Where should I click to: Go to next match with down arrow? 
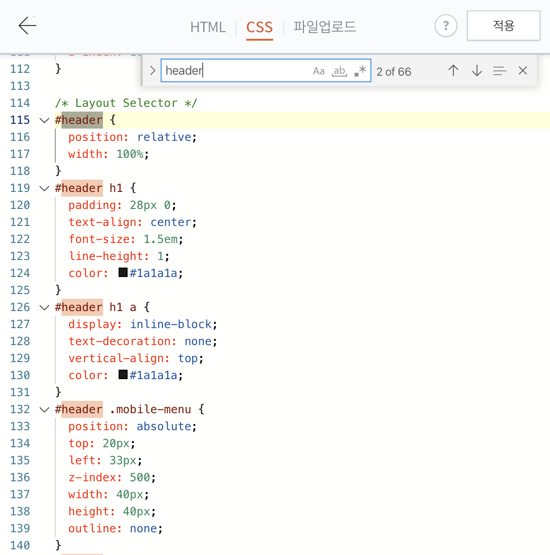477,71
